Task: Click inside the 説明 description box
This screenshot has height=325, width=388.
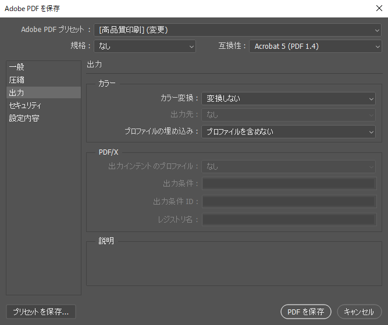Action: (234, 265)
